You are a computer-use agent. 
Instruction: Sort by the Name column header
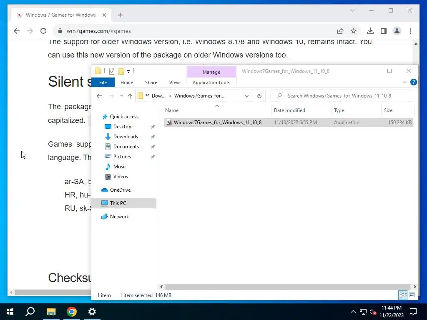click(x=217, y=110)
